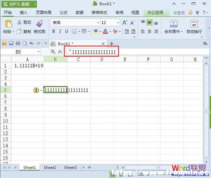Click the Merge and Center (合并居中) icon
The image size is (211, 178).
click(x=173, y=24)
